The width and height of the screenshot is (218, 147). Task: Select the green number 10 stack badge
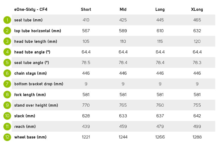[7, 116]
